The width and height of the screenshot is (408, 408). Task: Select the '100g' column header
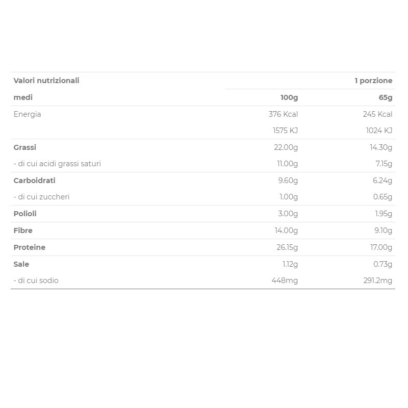pos(289,97)
